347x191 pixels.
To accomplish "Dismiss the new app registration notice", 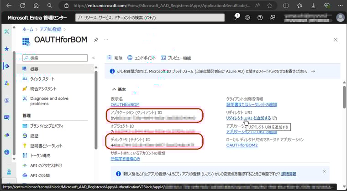I will click(x=324, y=171).
